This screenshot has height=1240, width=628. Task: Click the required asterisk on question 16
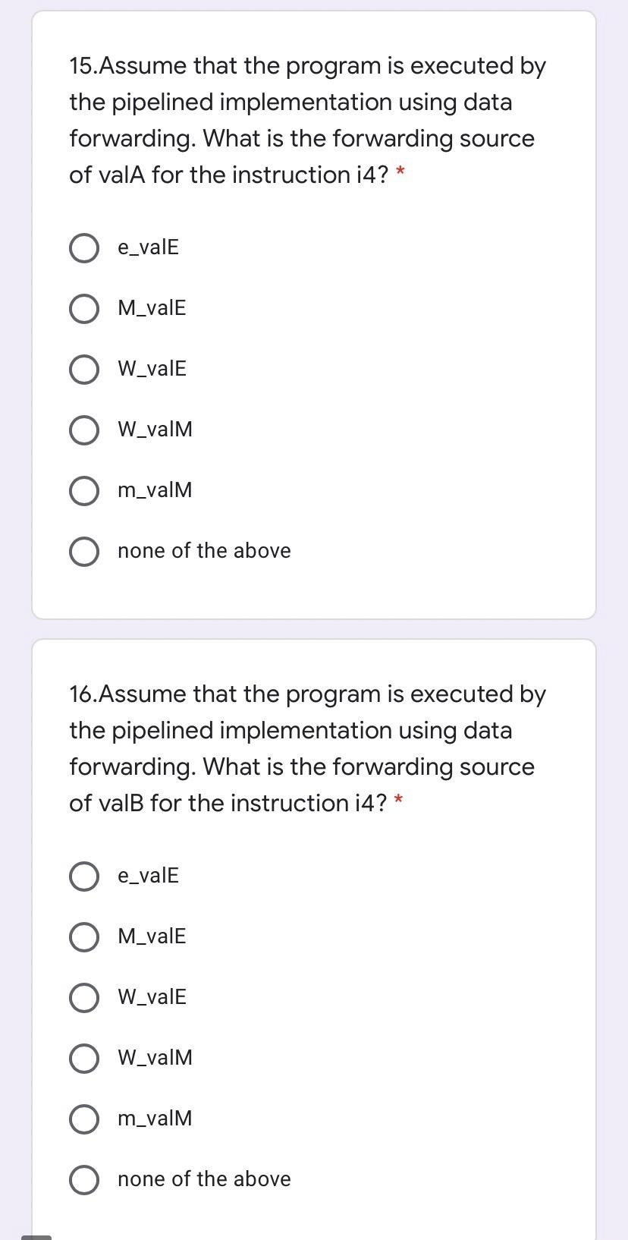(x=400, y=803)
